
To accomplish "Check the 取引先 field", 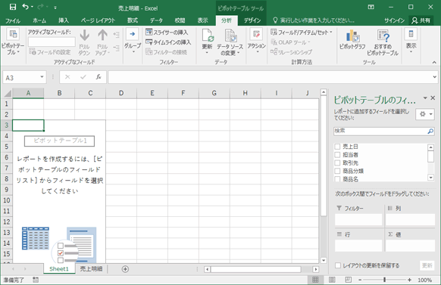I will coord(337,163).
